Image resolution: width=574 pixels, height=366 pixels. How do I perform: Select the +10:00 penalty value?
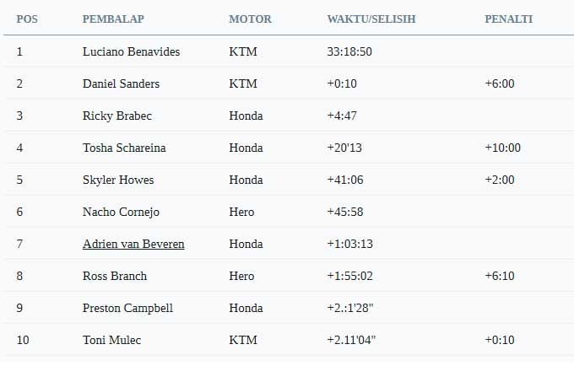[502, 148]
